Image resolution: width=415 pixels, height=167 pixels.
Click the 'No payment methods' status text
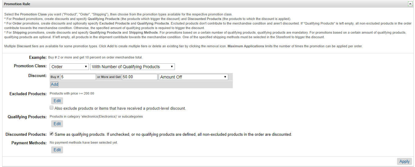coord(83,142)
